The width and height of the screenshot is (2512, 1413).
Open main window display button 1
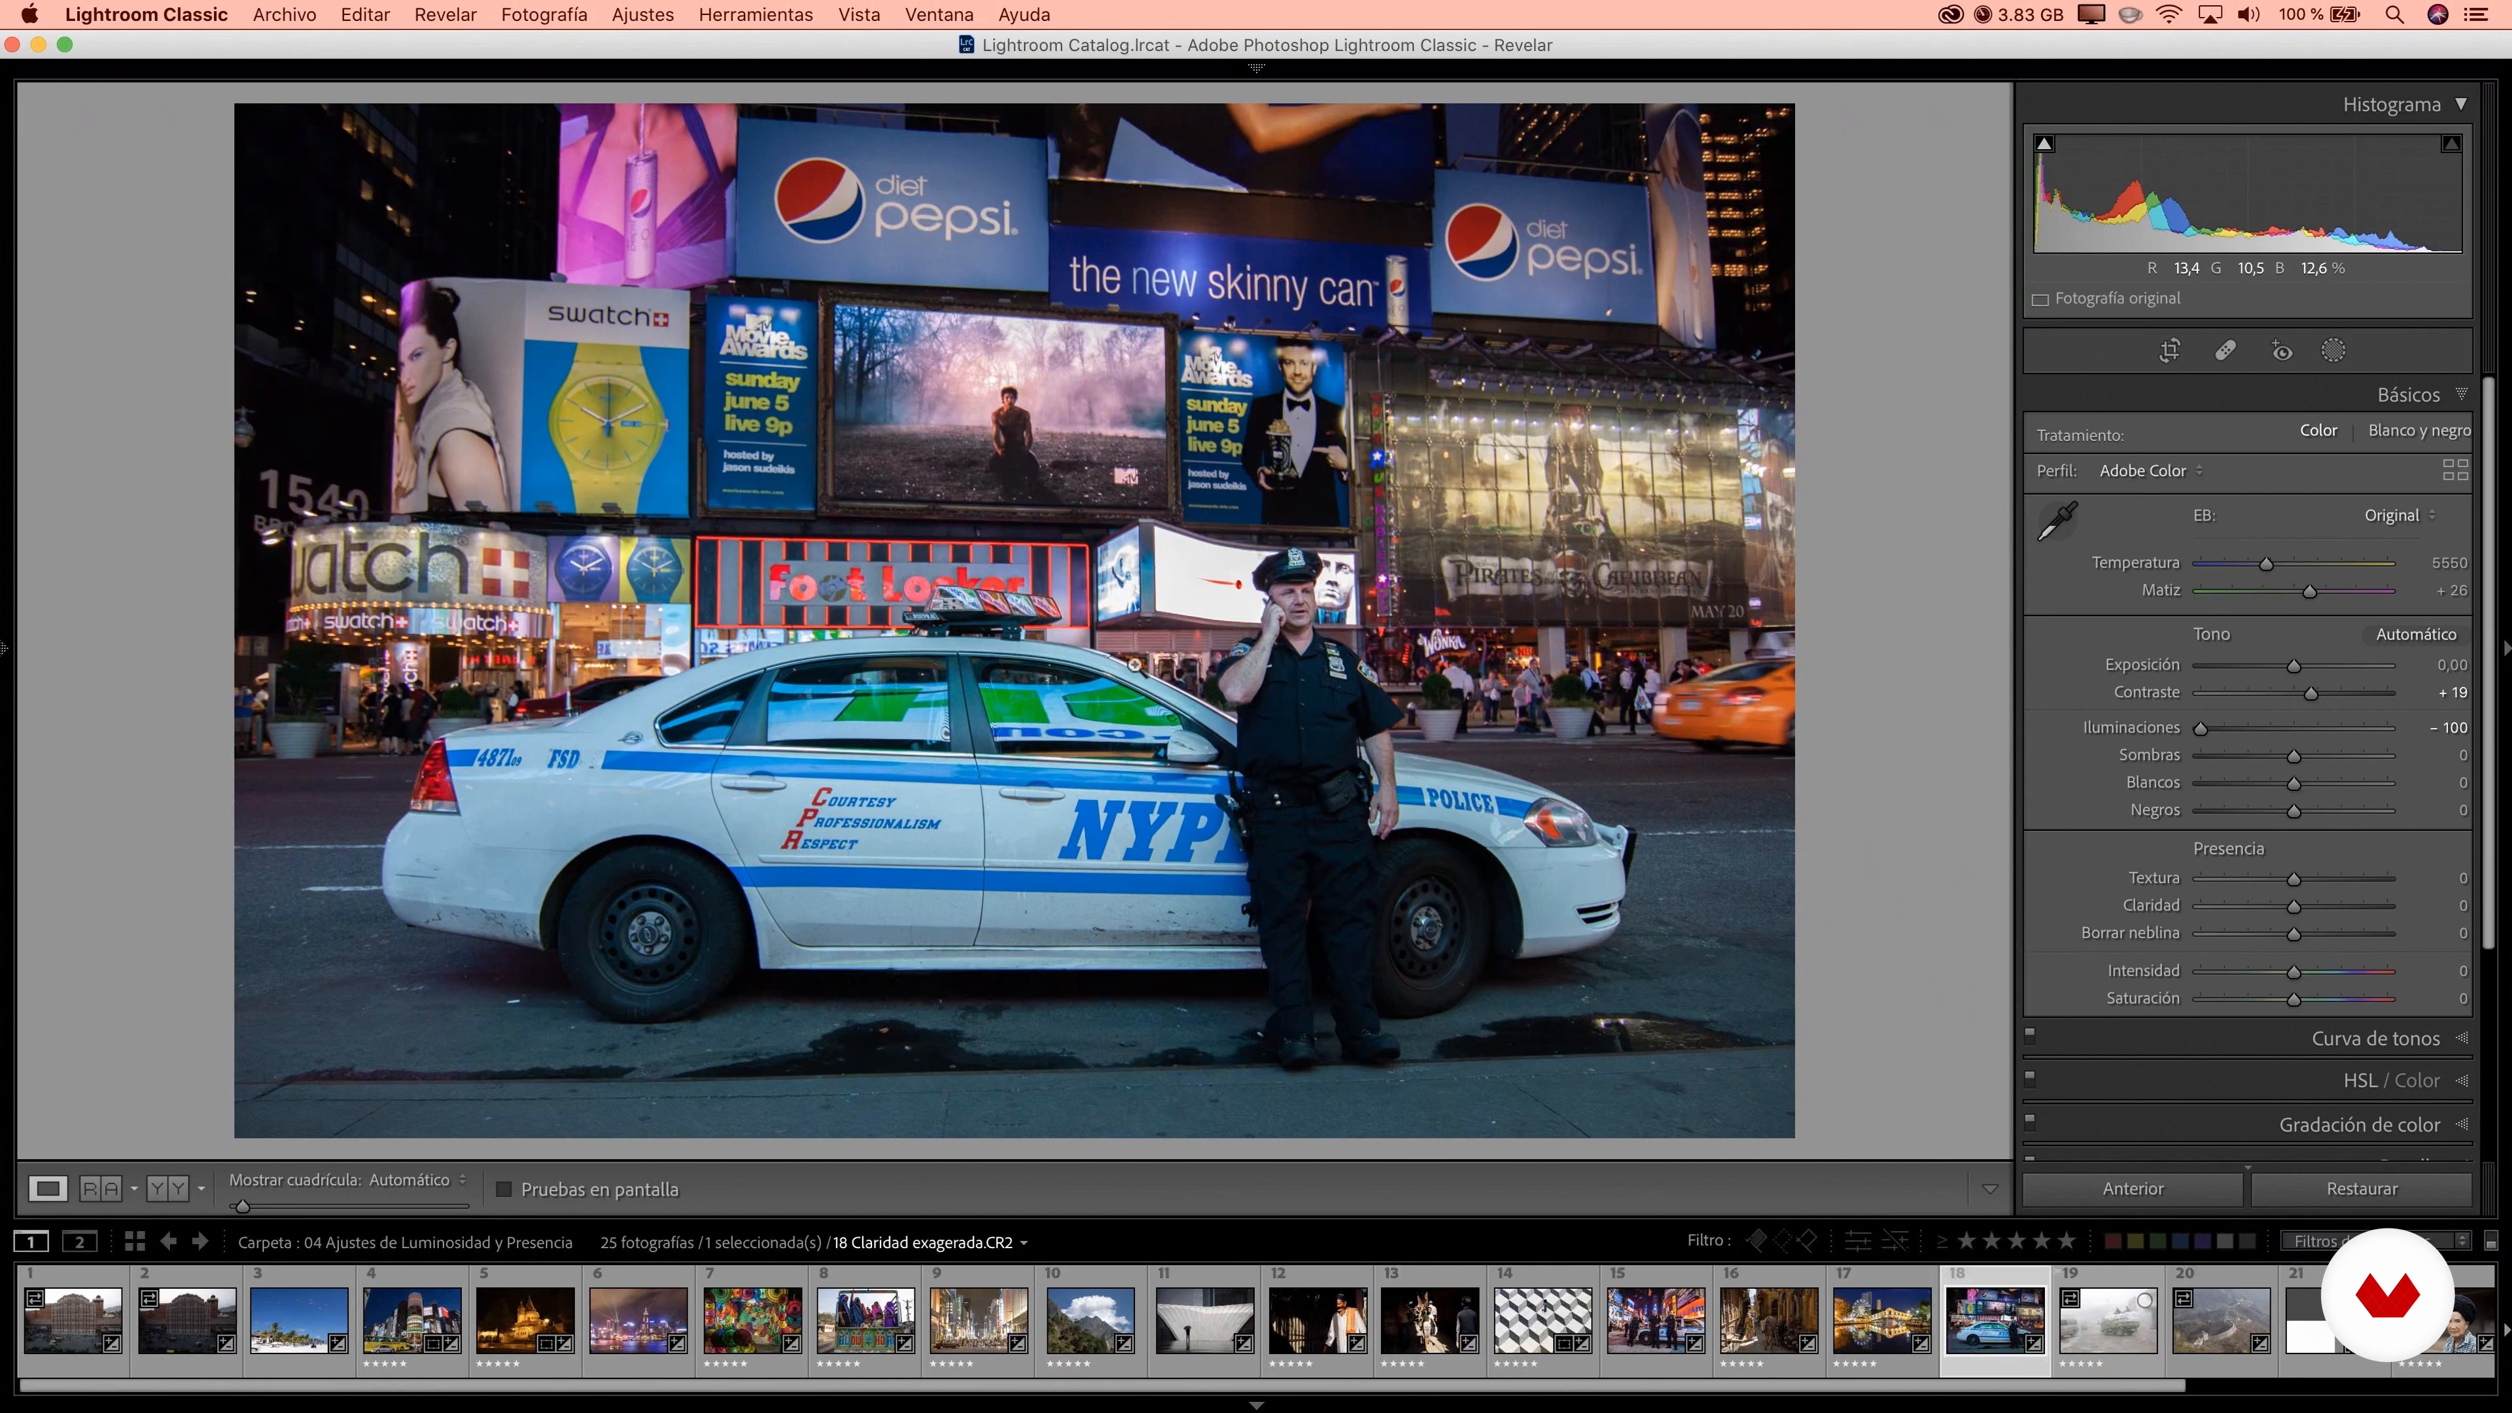31,1242
